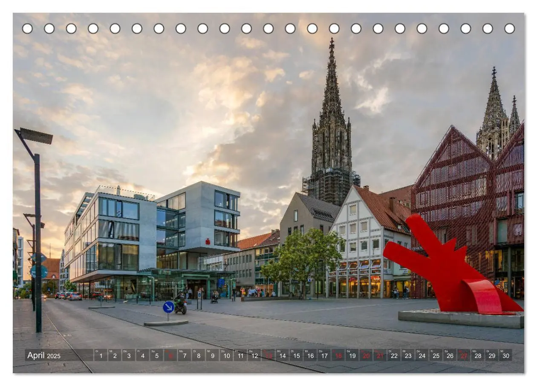Select red Sunday day 27 cell
Image resolution: width=537 pixels, height=386 pixels.
pyautogui.click(x=464, y=355)
